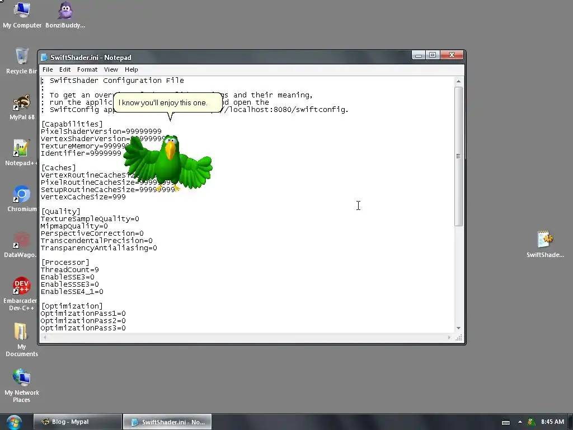Open the Windows Start orb
The image size is (573, 430).
[14, 422]
